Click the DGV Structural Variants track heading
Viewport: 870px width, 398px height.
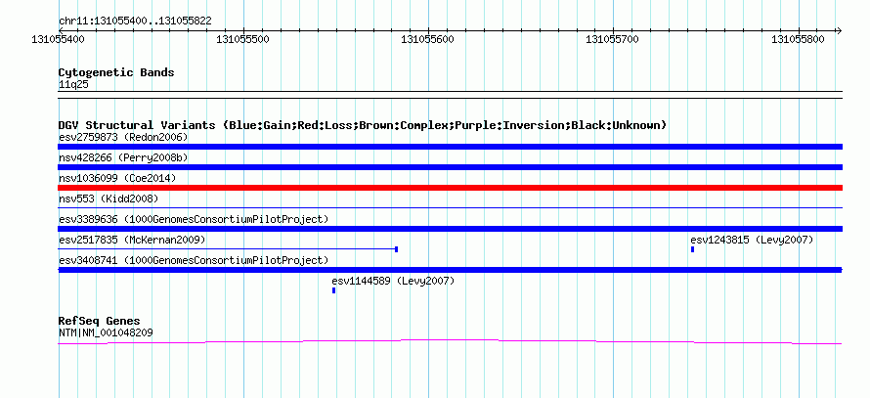363,125
